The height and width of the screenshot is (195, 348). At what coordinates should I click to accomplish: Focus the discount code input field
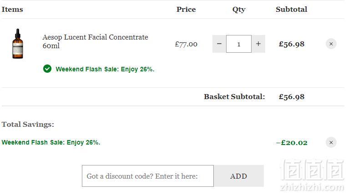148,176
